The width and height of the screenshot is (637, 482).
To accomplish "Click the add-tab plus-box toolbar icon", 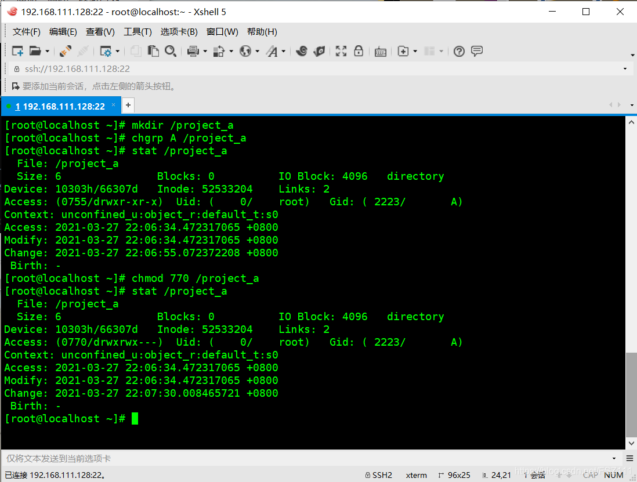I will click(x=403, y=51).
